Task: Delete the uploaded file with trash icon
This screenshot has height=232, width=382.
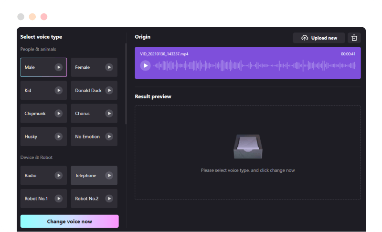Action: click(354, 38)
